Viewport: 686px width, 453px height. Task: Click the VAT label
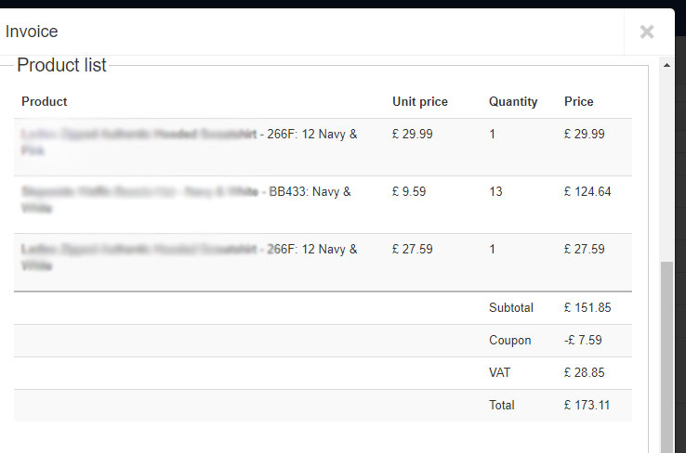click(x=500, y=373)
